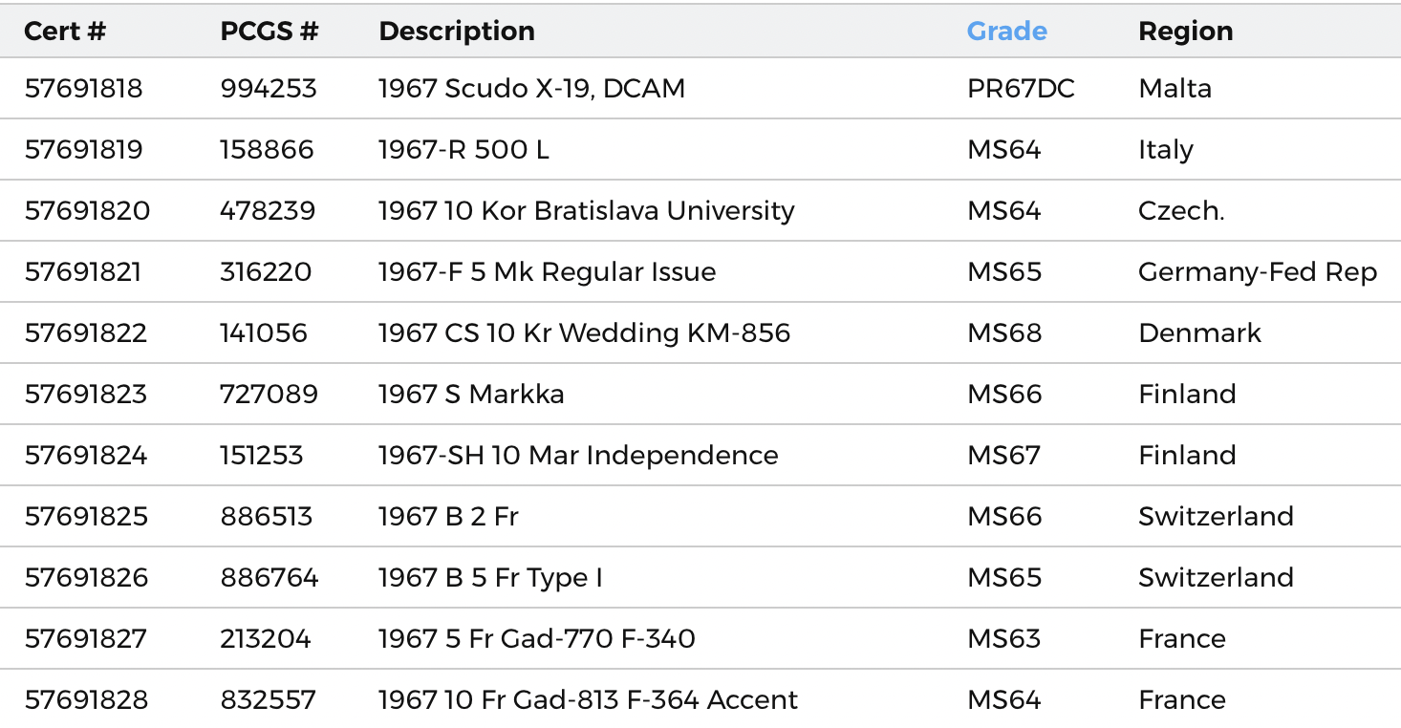Select the 1967-R 500 L description
The height and width of the screenshot is (728, 1401).
point(463,150)
